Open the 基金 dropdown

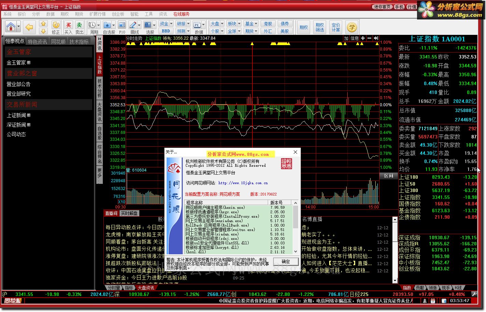pyautogui.click(x=256, y=24)
